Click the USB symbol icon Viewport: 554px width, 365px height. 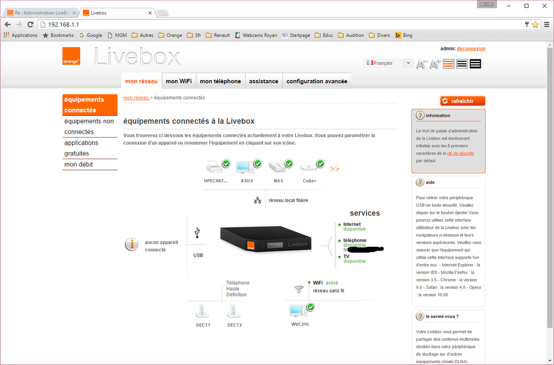click(x=197, y=233)
